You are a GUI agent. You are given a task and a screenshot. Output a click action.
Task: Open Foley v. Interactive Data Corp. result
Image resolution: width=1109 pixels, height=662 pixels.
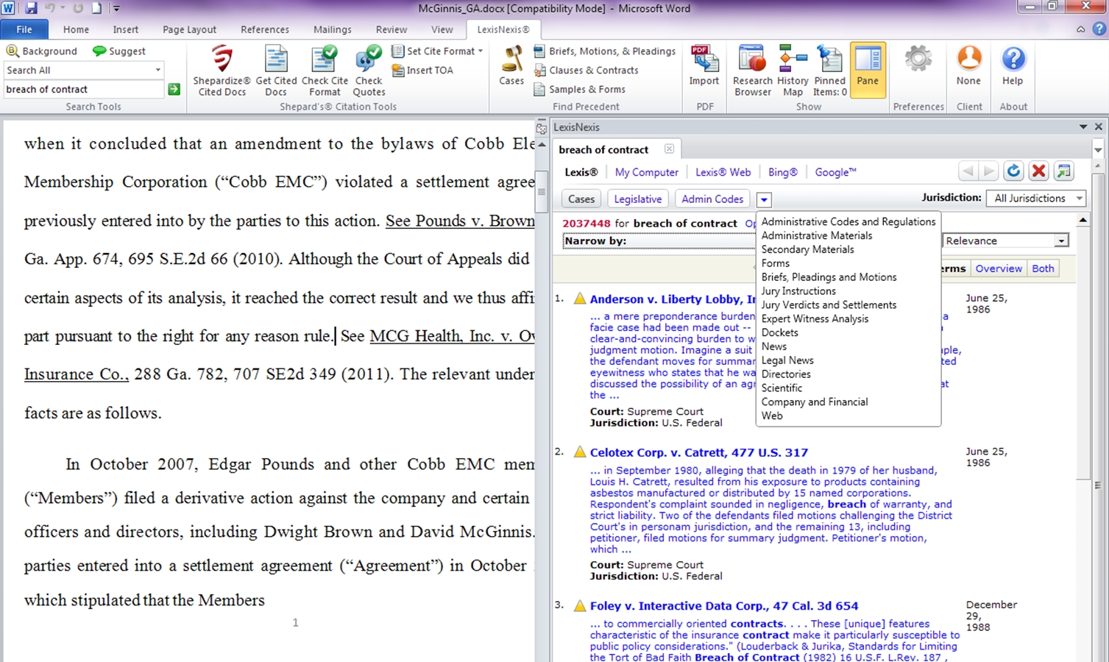tap(723, 606)
